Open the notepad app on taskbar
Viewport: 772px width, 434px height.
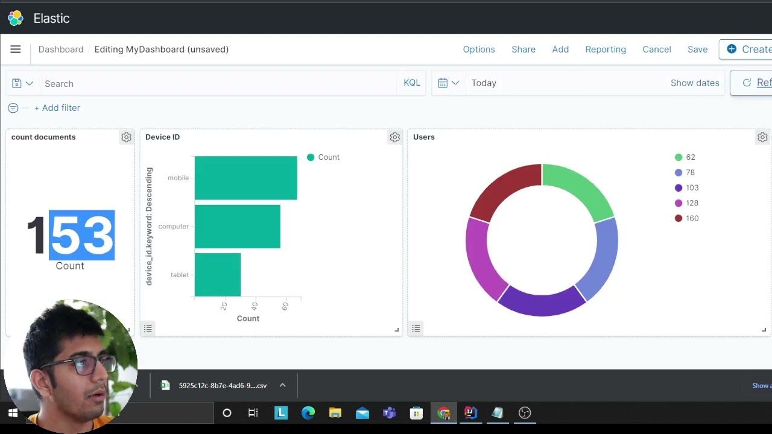498,413
